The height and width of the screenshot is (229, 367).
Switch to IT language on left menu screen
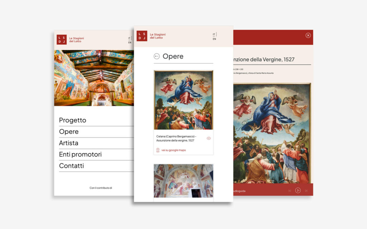(129, 38)
